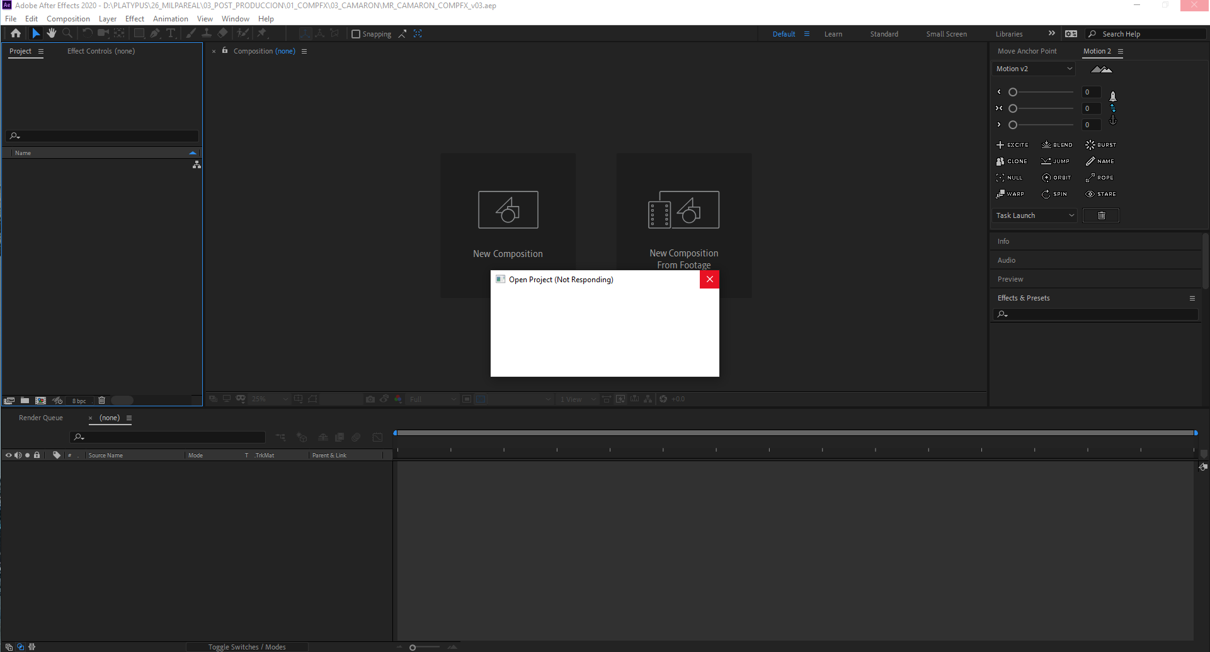Select the Hand tool in the toolbar

tap(51, 33)
